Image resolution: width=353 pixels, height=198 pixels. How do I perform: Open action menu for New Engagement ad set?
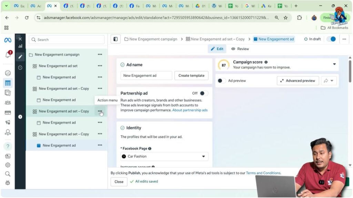[x=100, y=66]
